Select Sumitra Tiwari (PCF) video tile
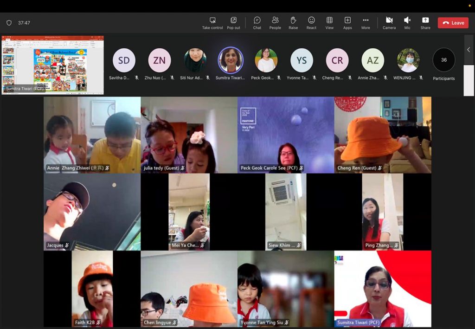Screen dimensions: 475x329 pyautogui.click(x=383, y=289)
